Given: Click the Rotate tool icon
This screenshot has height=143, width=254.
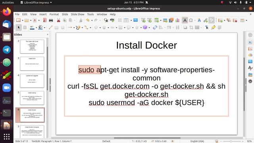Looking at the screenshot, I should 155,27.
